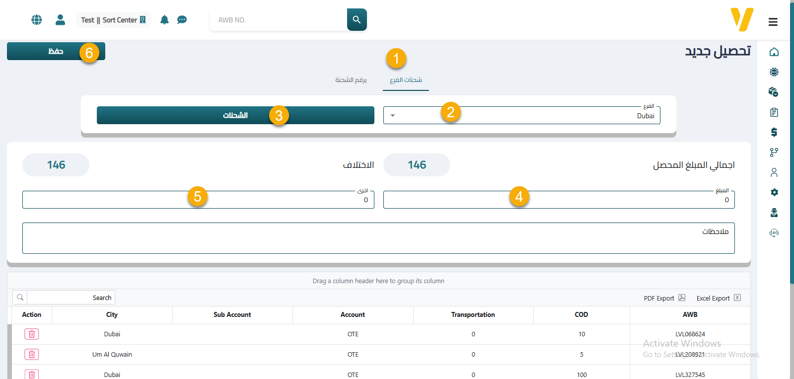Open the notifications bell
Viewport: 794px width, 379px height.
(164, 20)
